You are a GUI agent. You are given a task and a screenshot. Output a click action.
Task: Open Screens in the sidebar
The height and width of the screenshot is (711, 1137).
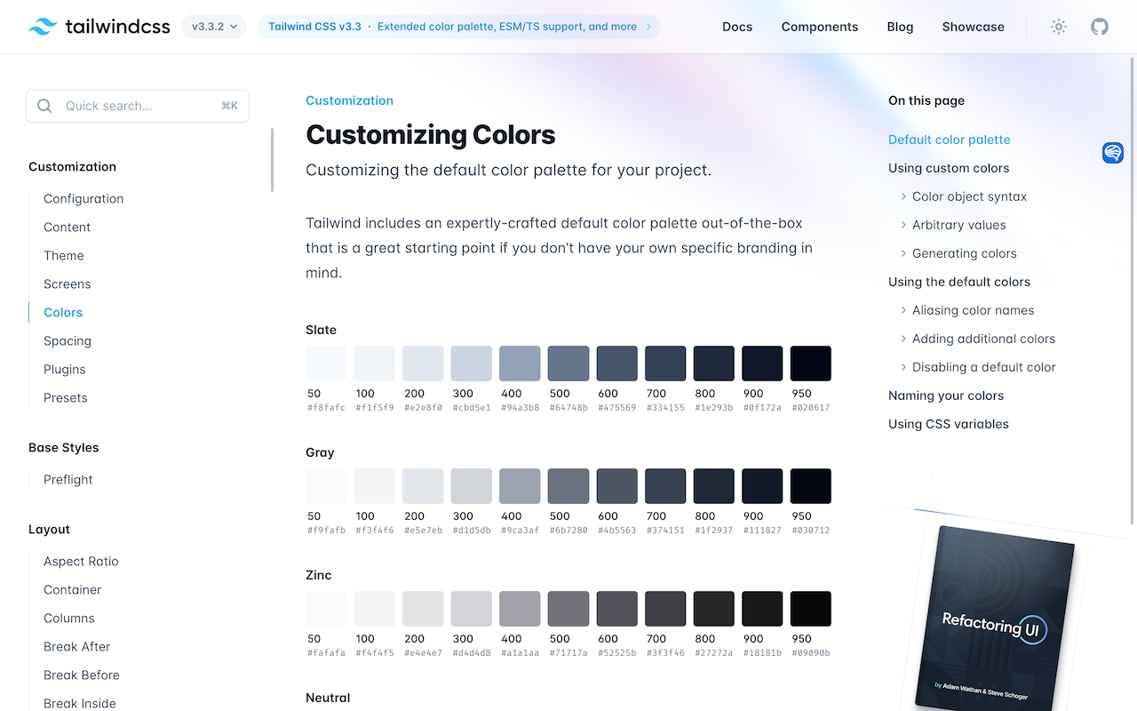[67, 284]
